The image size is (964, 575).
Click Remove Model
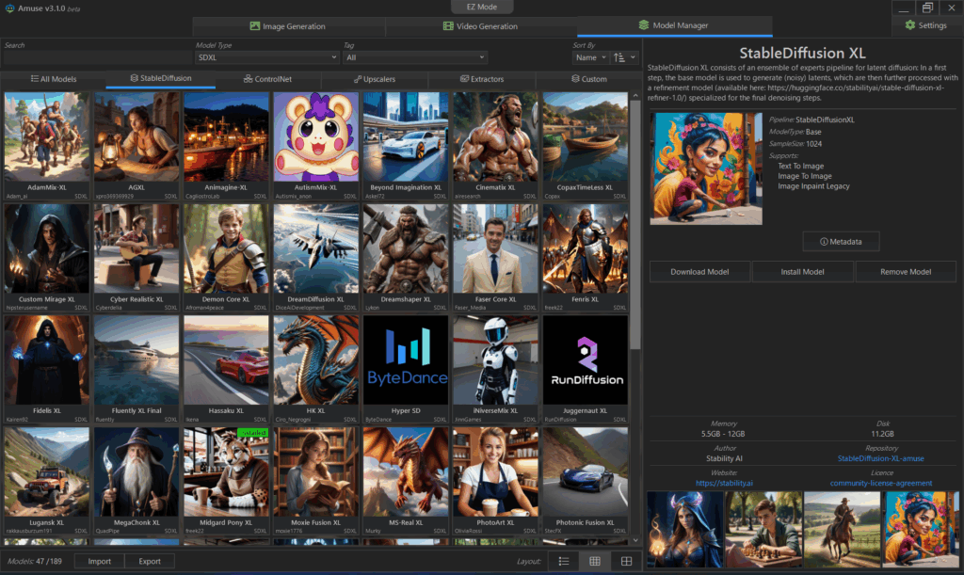[x=906, y=272]
